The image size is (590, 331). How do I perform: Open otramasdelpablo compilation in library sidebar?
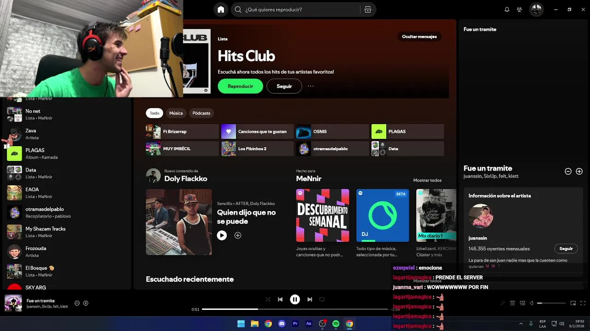pos(67,212)
